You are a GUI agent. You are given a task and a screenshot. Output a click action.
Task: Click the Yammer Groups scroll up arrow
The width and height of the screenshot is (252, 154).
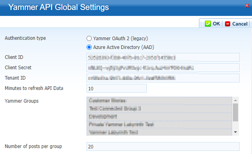[x=235, y=100]
